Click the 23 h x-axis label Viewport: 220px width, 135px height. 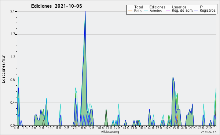[209, 128]
